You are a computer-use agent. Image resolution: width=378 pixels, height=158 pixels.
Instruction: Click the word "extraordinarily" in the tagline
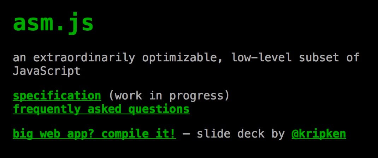(x=84, y=58)
